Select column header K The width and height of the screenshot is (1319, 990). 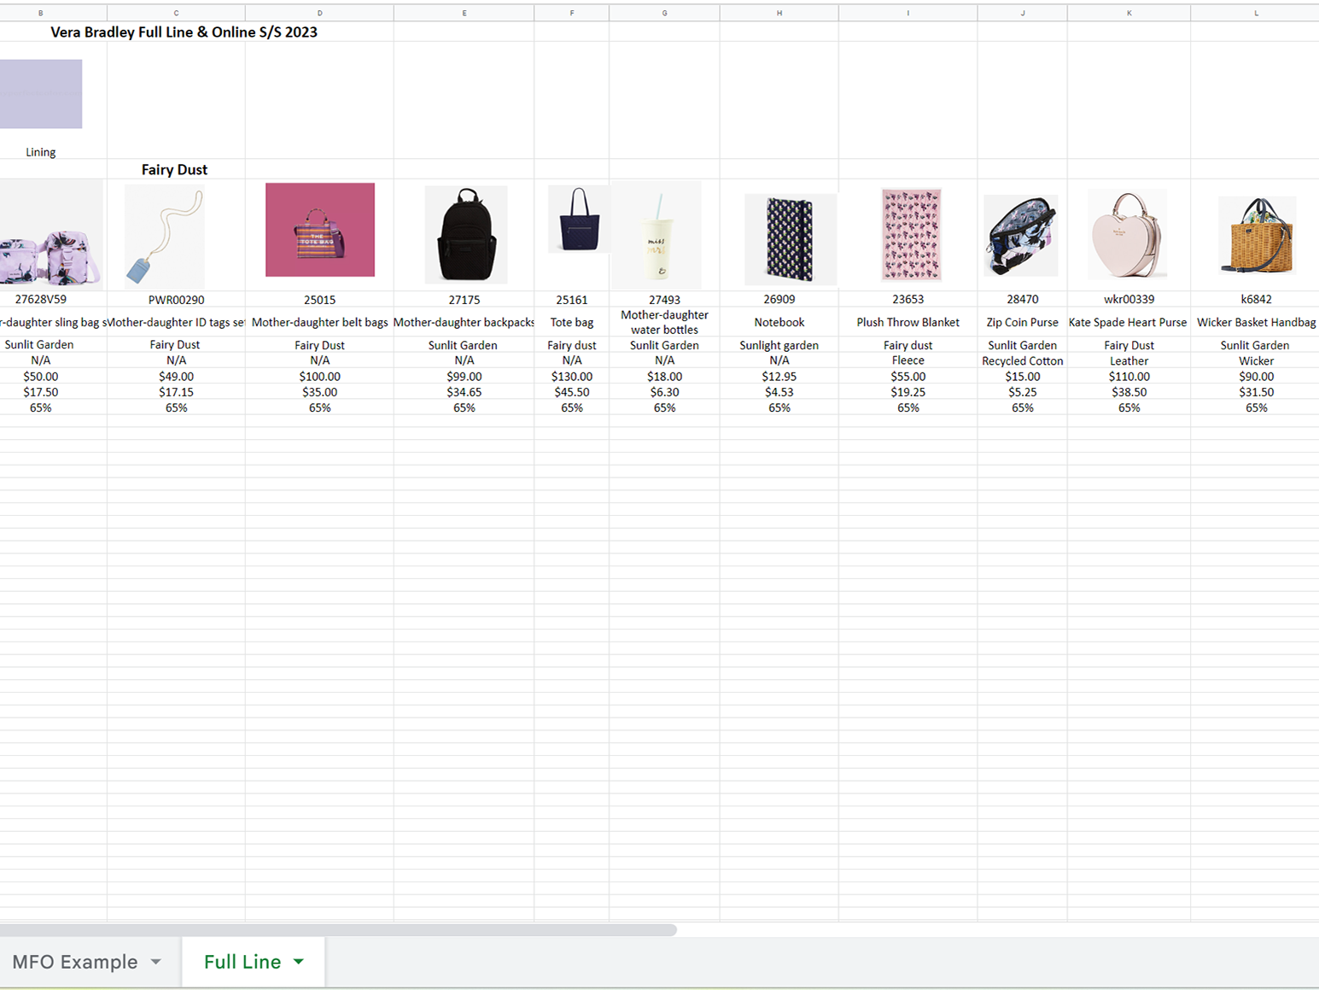pyautogui.click(x=1129, y=13)
